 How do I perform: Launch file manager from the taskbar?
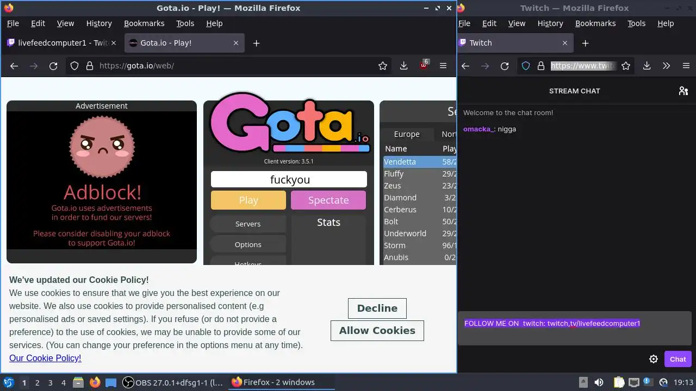tap(78, 382)
